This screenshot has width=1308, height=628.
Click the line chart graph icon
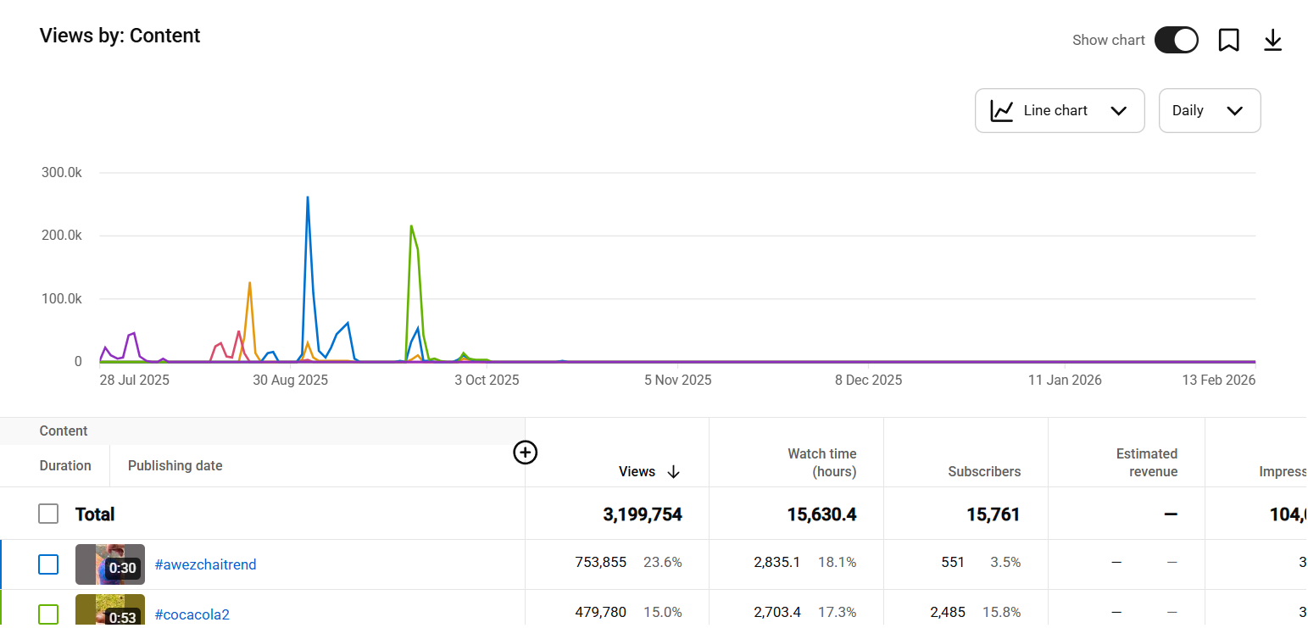pos(1002,111)
